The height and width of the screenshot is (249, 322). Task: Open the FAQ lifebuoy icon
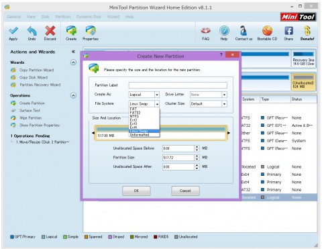206,31
